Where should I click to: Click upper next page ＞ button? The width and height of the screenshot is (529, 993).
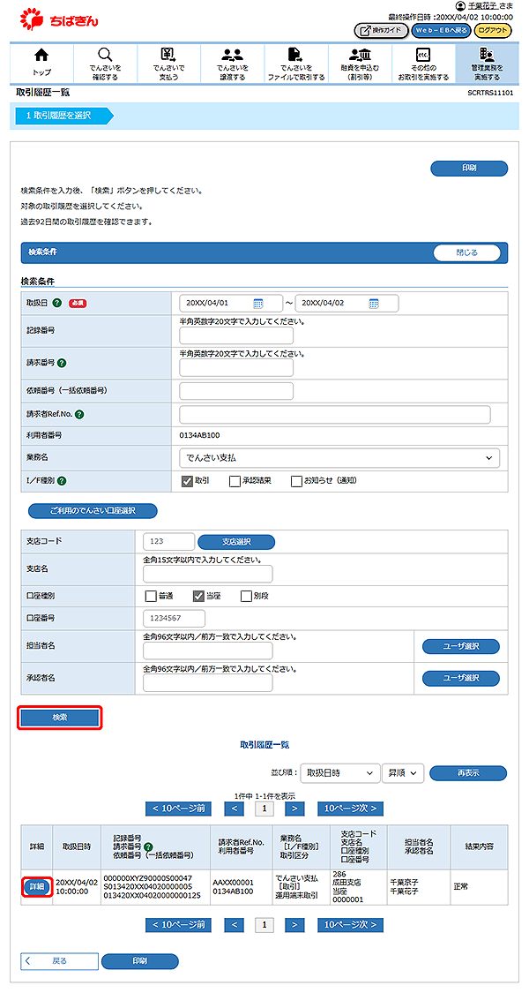[294, 809]
